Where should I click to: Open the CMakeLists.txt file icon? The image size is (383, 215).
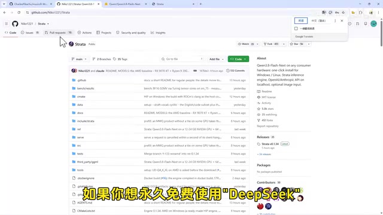pyautogui.click(x=74, y=211)
